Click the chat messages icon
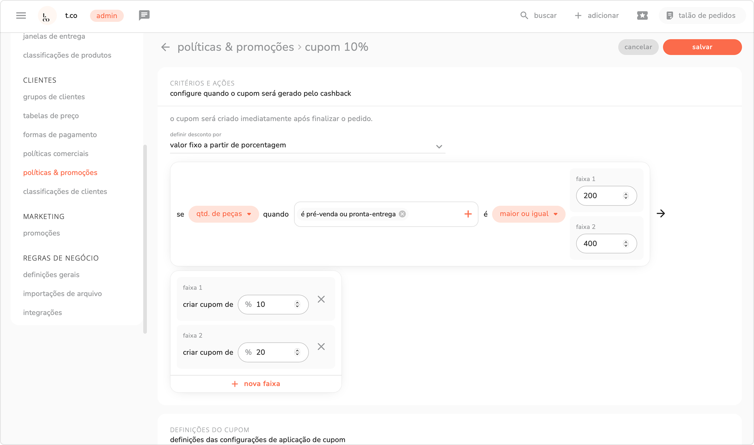 144,15
